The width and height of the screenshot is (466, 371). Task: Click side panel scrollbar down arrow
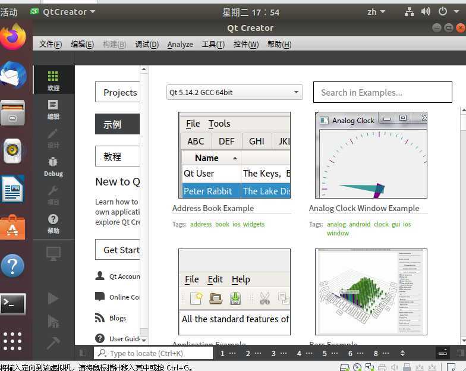144,340
